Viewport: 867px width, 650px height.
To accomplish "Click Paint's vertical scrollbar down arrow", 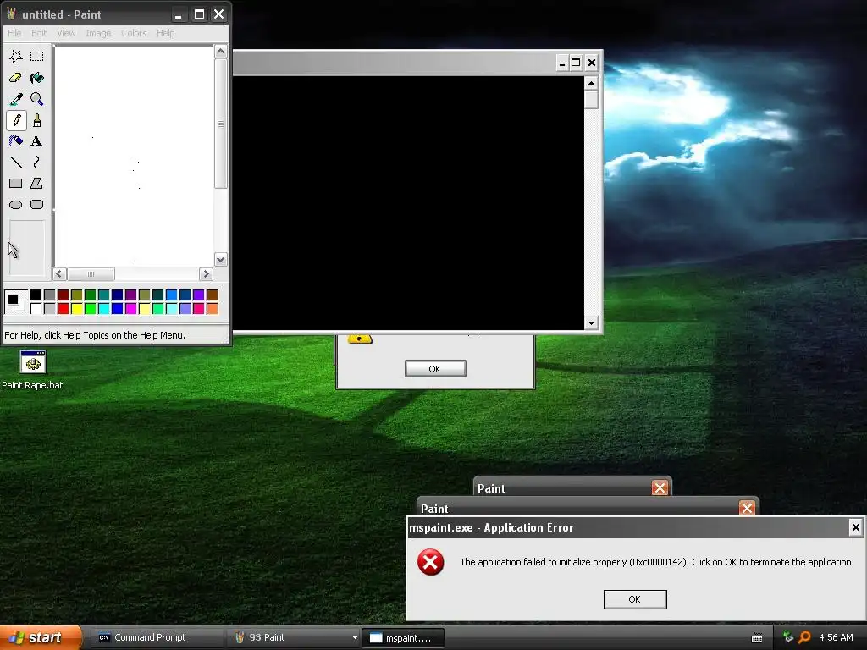I will (221, 259).
